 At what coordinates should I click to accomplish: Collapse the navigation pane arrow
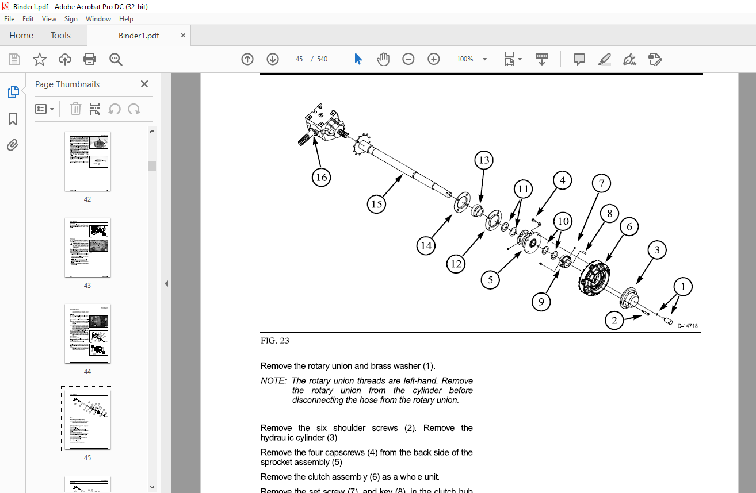point(166,283)
